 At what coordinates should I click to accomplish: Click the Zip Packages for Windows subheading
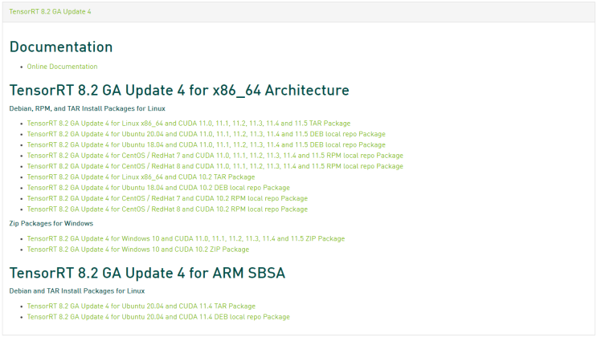coord(51,223)
